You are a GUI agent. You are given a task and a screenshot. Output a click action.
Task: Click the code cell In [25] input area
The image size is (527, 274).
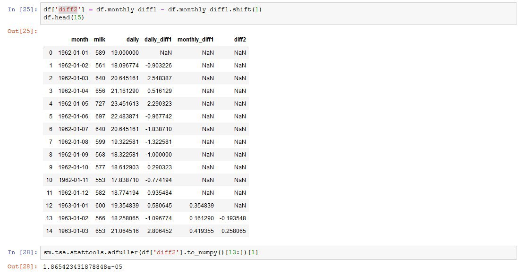278,13
